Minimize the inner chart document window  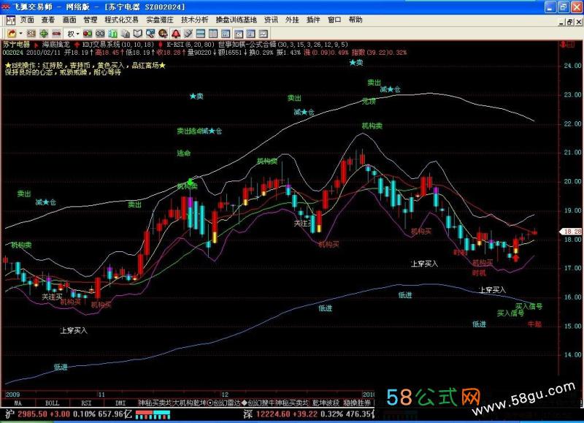click(561, 23)
